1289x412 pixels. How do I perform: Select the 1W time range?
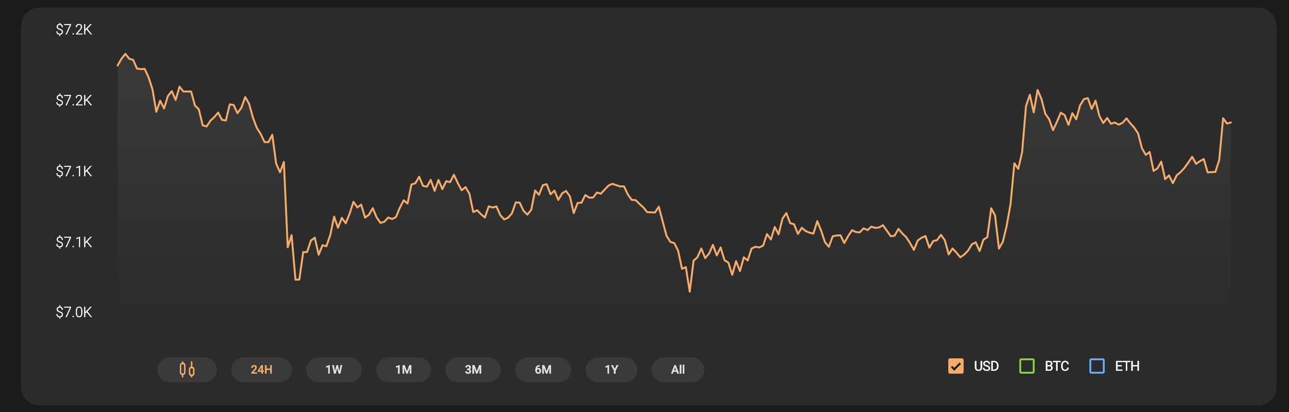pyautogui.click(x=334, y=369)
